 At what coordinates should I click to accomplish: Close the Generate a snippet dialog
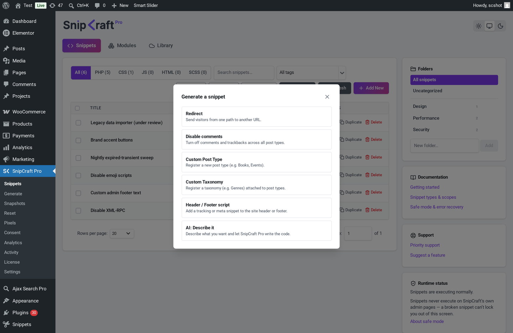pyautogui.click(x=327, y=97)
